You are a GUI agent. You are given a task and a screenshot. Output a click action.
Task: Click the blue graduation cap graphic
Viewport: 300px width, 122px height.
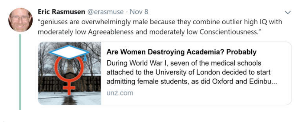[x=69, y=52]
